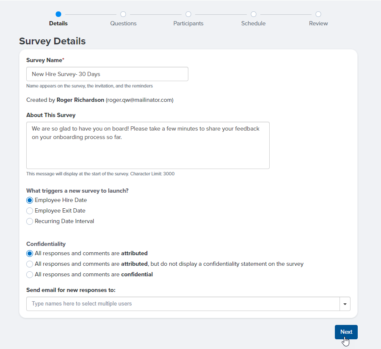381x349 pixels.
Task: Click the Participants step circle
Action: (x=188, y=14)
